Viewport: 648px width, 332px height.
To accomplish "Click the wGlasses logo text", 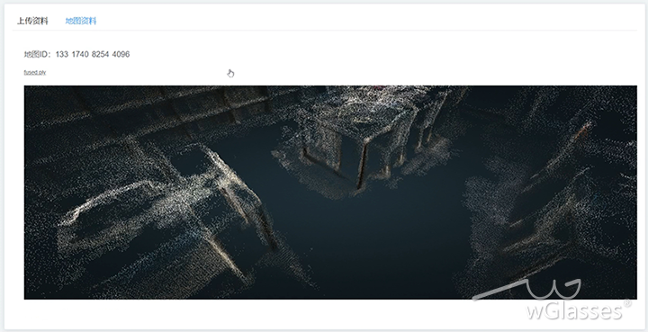I will coord(574,310).
